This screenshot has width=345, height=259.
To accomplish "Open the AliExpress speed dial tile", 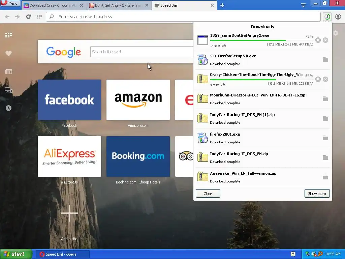I will coord(69,156).
